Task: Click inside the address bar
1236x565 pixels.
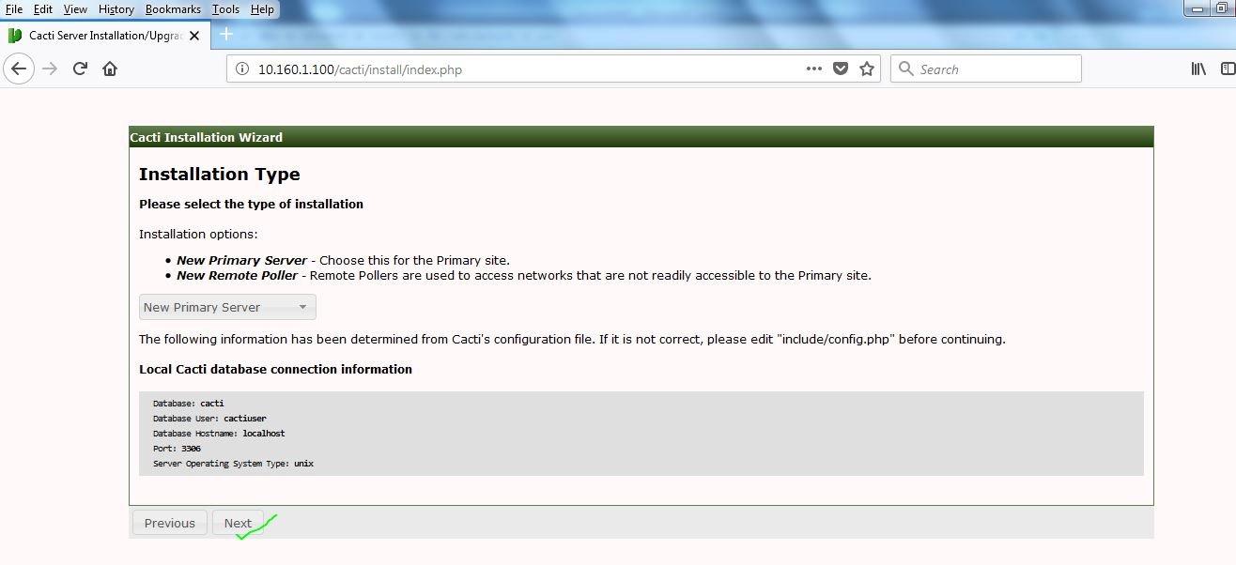Action: (x=517, y=68)
